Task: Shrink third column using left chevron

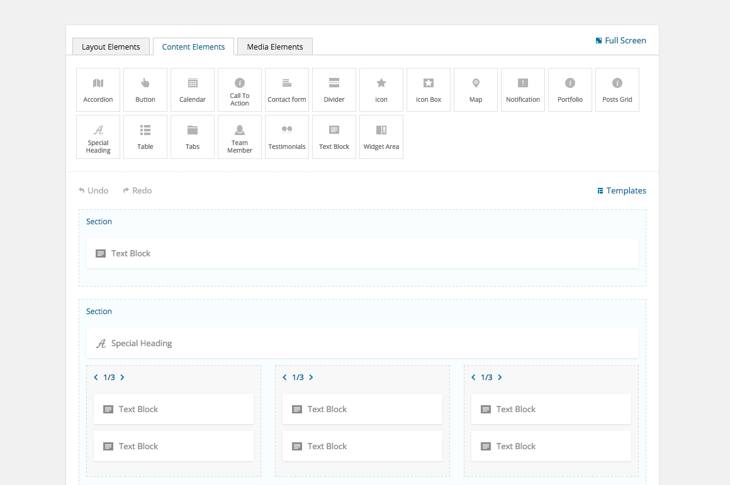Action: click(473, 378)
